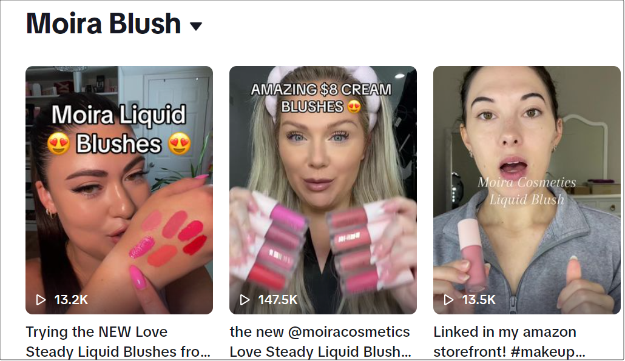Click play icon beside 147.5K views

point(245,300)
